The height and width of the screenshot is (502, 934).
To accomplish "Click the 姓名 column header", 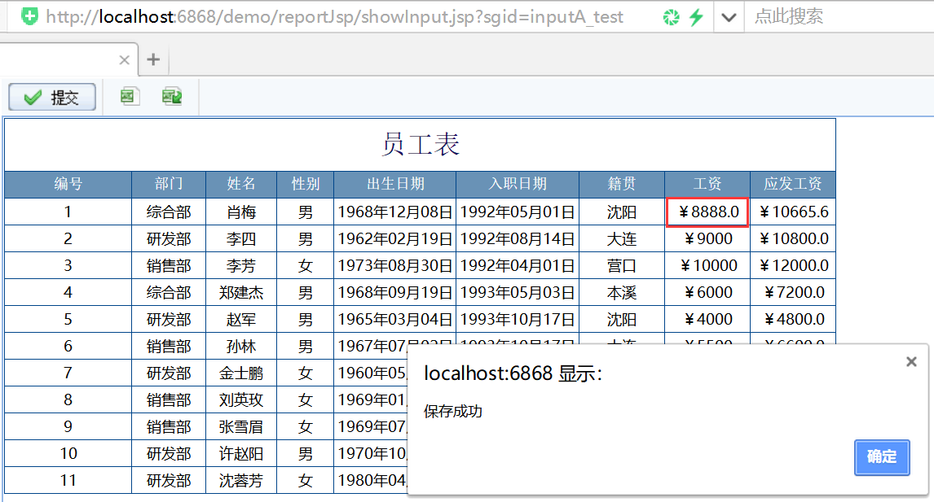I will point(241,185).
